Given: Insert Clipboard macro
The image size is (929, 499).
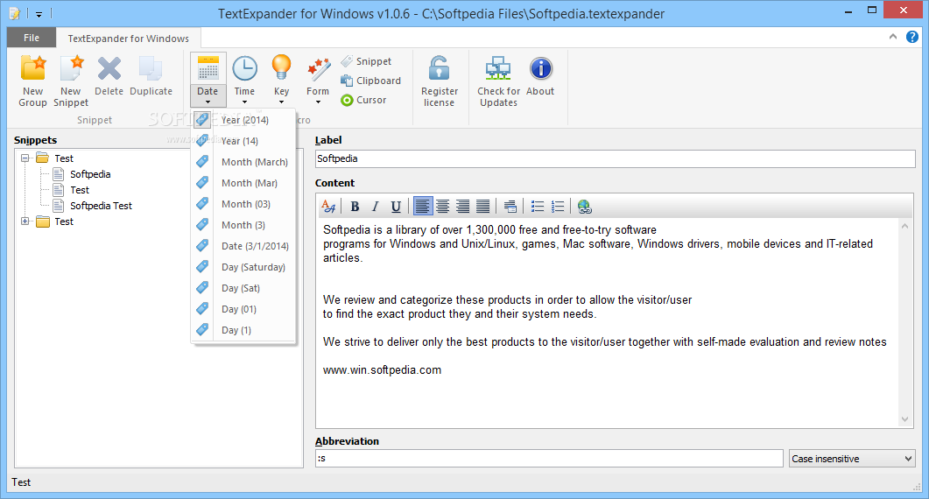Looking at the screenshot, I should 371,81.
